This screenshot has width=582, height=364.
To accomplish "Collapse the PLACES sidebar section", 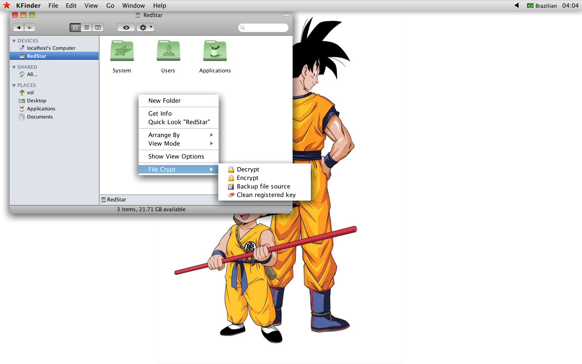I will click(14, 85).
